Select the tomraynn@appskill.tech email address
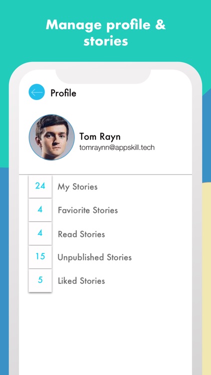The image size is (211, 375). coord(117,147)
